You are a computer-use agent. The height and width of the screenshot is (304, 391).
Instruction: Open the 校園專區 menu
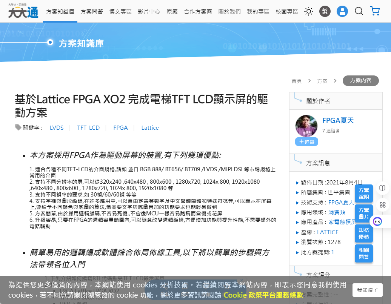click(x=287, y=12)
